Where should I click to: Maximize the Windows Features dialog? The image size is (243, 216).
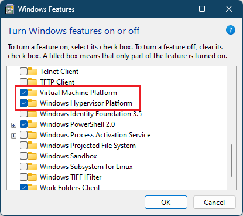coord(202,9)
